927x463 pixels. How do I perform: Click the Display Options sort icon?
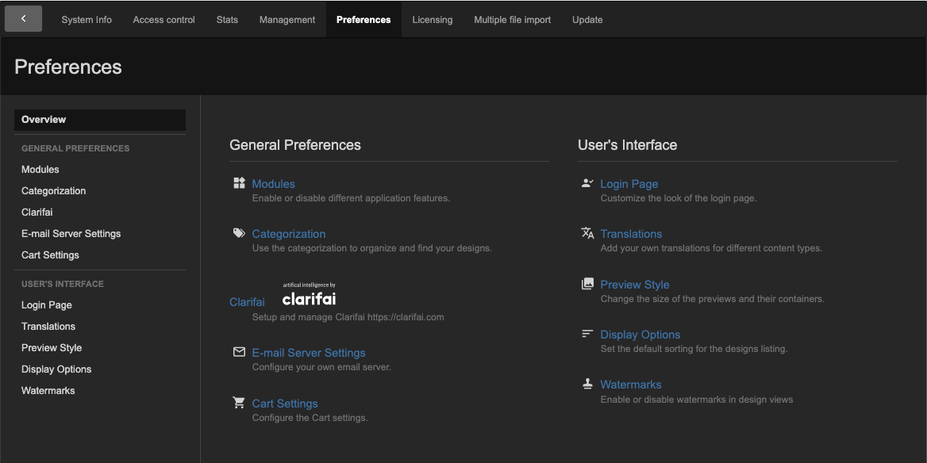(587, 334)
